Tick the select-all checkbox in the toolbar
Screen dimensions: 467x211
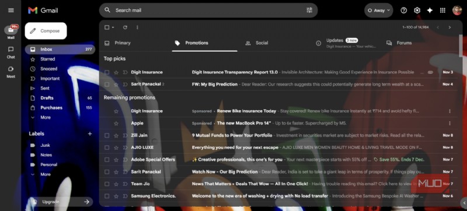point(107,27)
